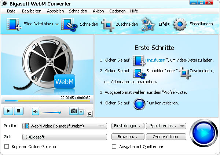Click the Füge Datei hinzu label
The width and height of the screenshot is (220, 155).
[x=38, y=24]
